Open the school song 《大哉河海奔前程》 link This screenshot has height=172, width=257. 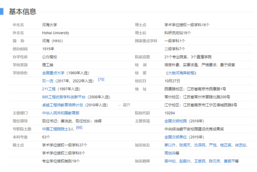[181, 73]
